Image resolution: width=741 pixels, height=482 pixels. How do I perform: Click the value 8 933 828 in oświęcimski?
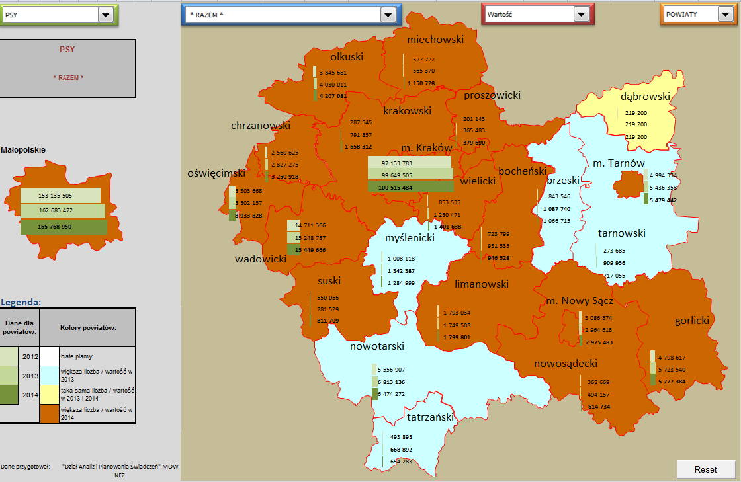[x=248, y=216]
